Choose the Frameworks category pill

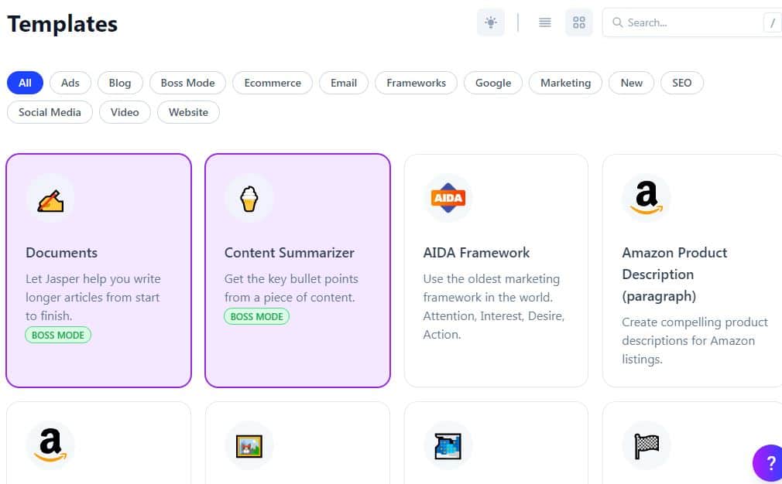[416, 83]
